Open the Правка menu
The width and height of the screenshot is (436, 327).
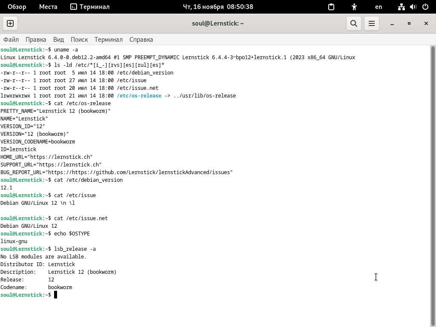tap(36, 40)
